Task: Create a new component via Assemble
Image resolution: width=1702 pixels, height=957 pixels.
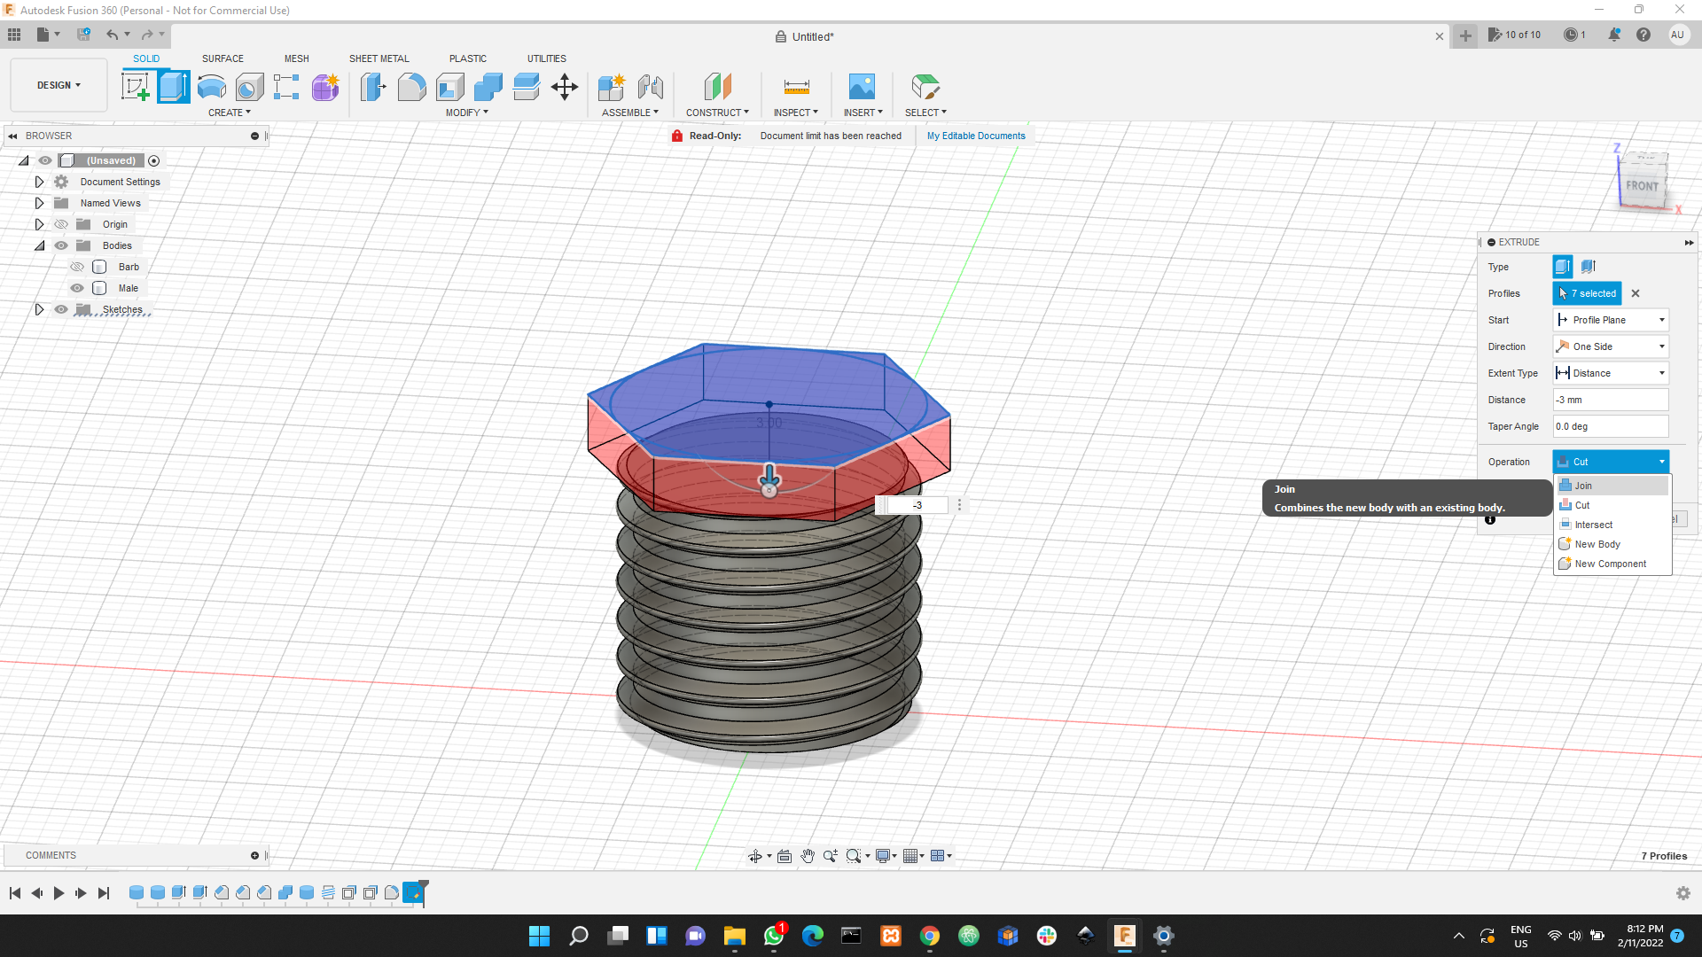Action: (612, 86)
